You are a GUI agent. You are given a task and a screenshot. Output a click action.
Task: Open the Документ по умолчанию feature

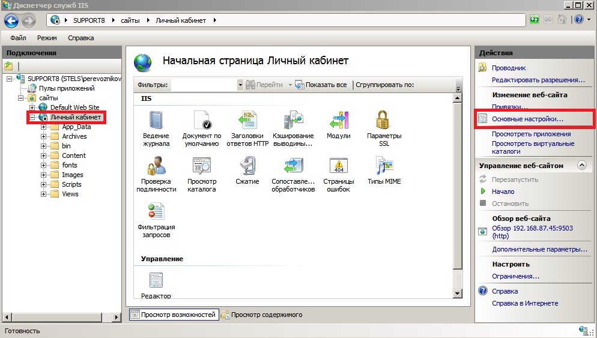click(202, 128)
